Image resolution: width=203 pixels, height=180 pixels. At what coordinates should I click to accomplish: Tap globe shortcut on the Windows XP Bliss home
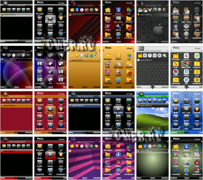[160, 101]
